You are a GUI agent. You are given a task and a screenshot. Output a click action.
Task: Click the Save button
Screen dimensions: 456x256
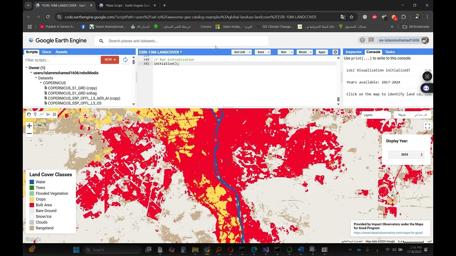pos(261,52)
